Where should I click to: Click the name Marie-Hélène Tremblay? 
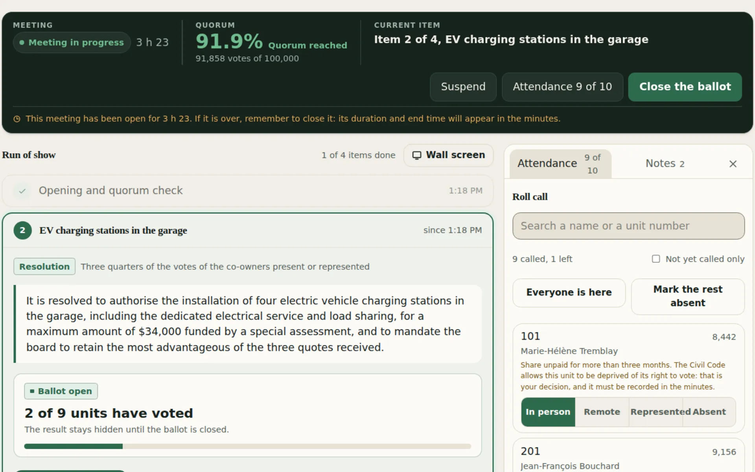(x=569, y=351)
